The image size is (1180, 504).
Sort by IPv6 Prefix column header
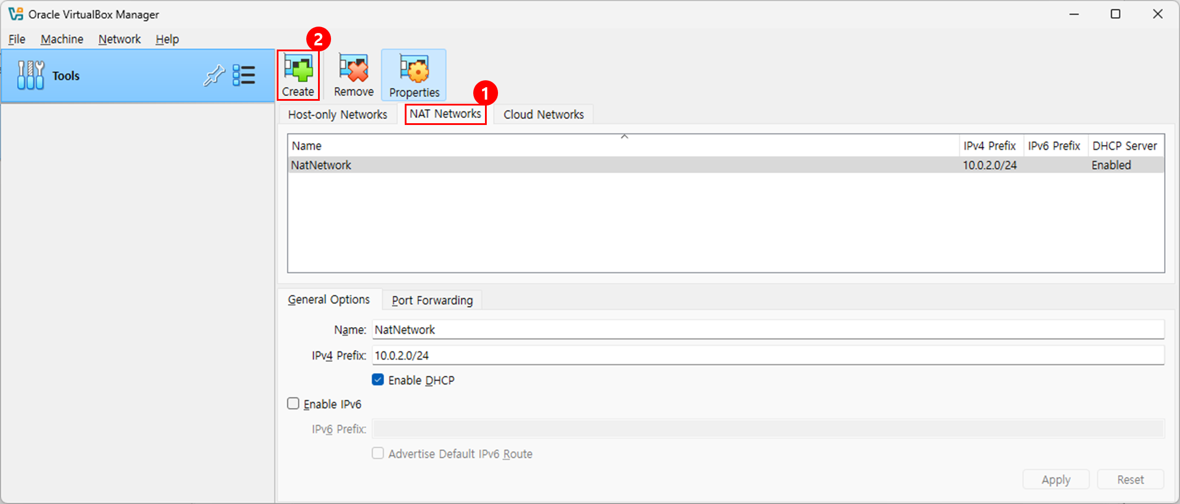pyautogui.click(x=1056, y=146)
